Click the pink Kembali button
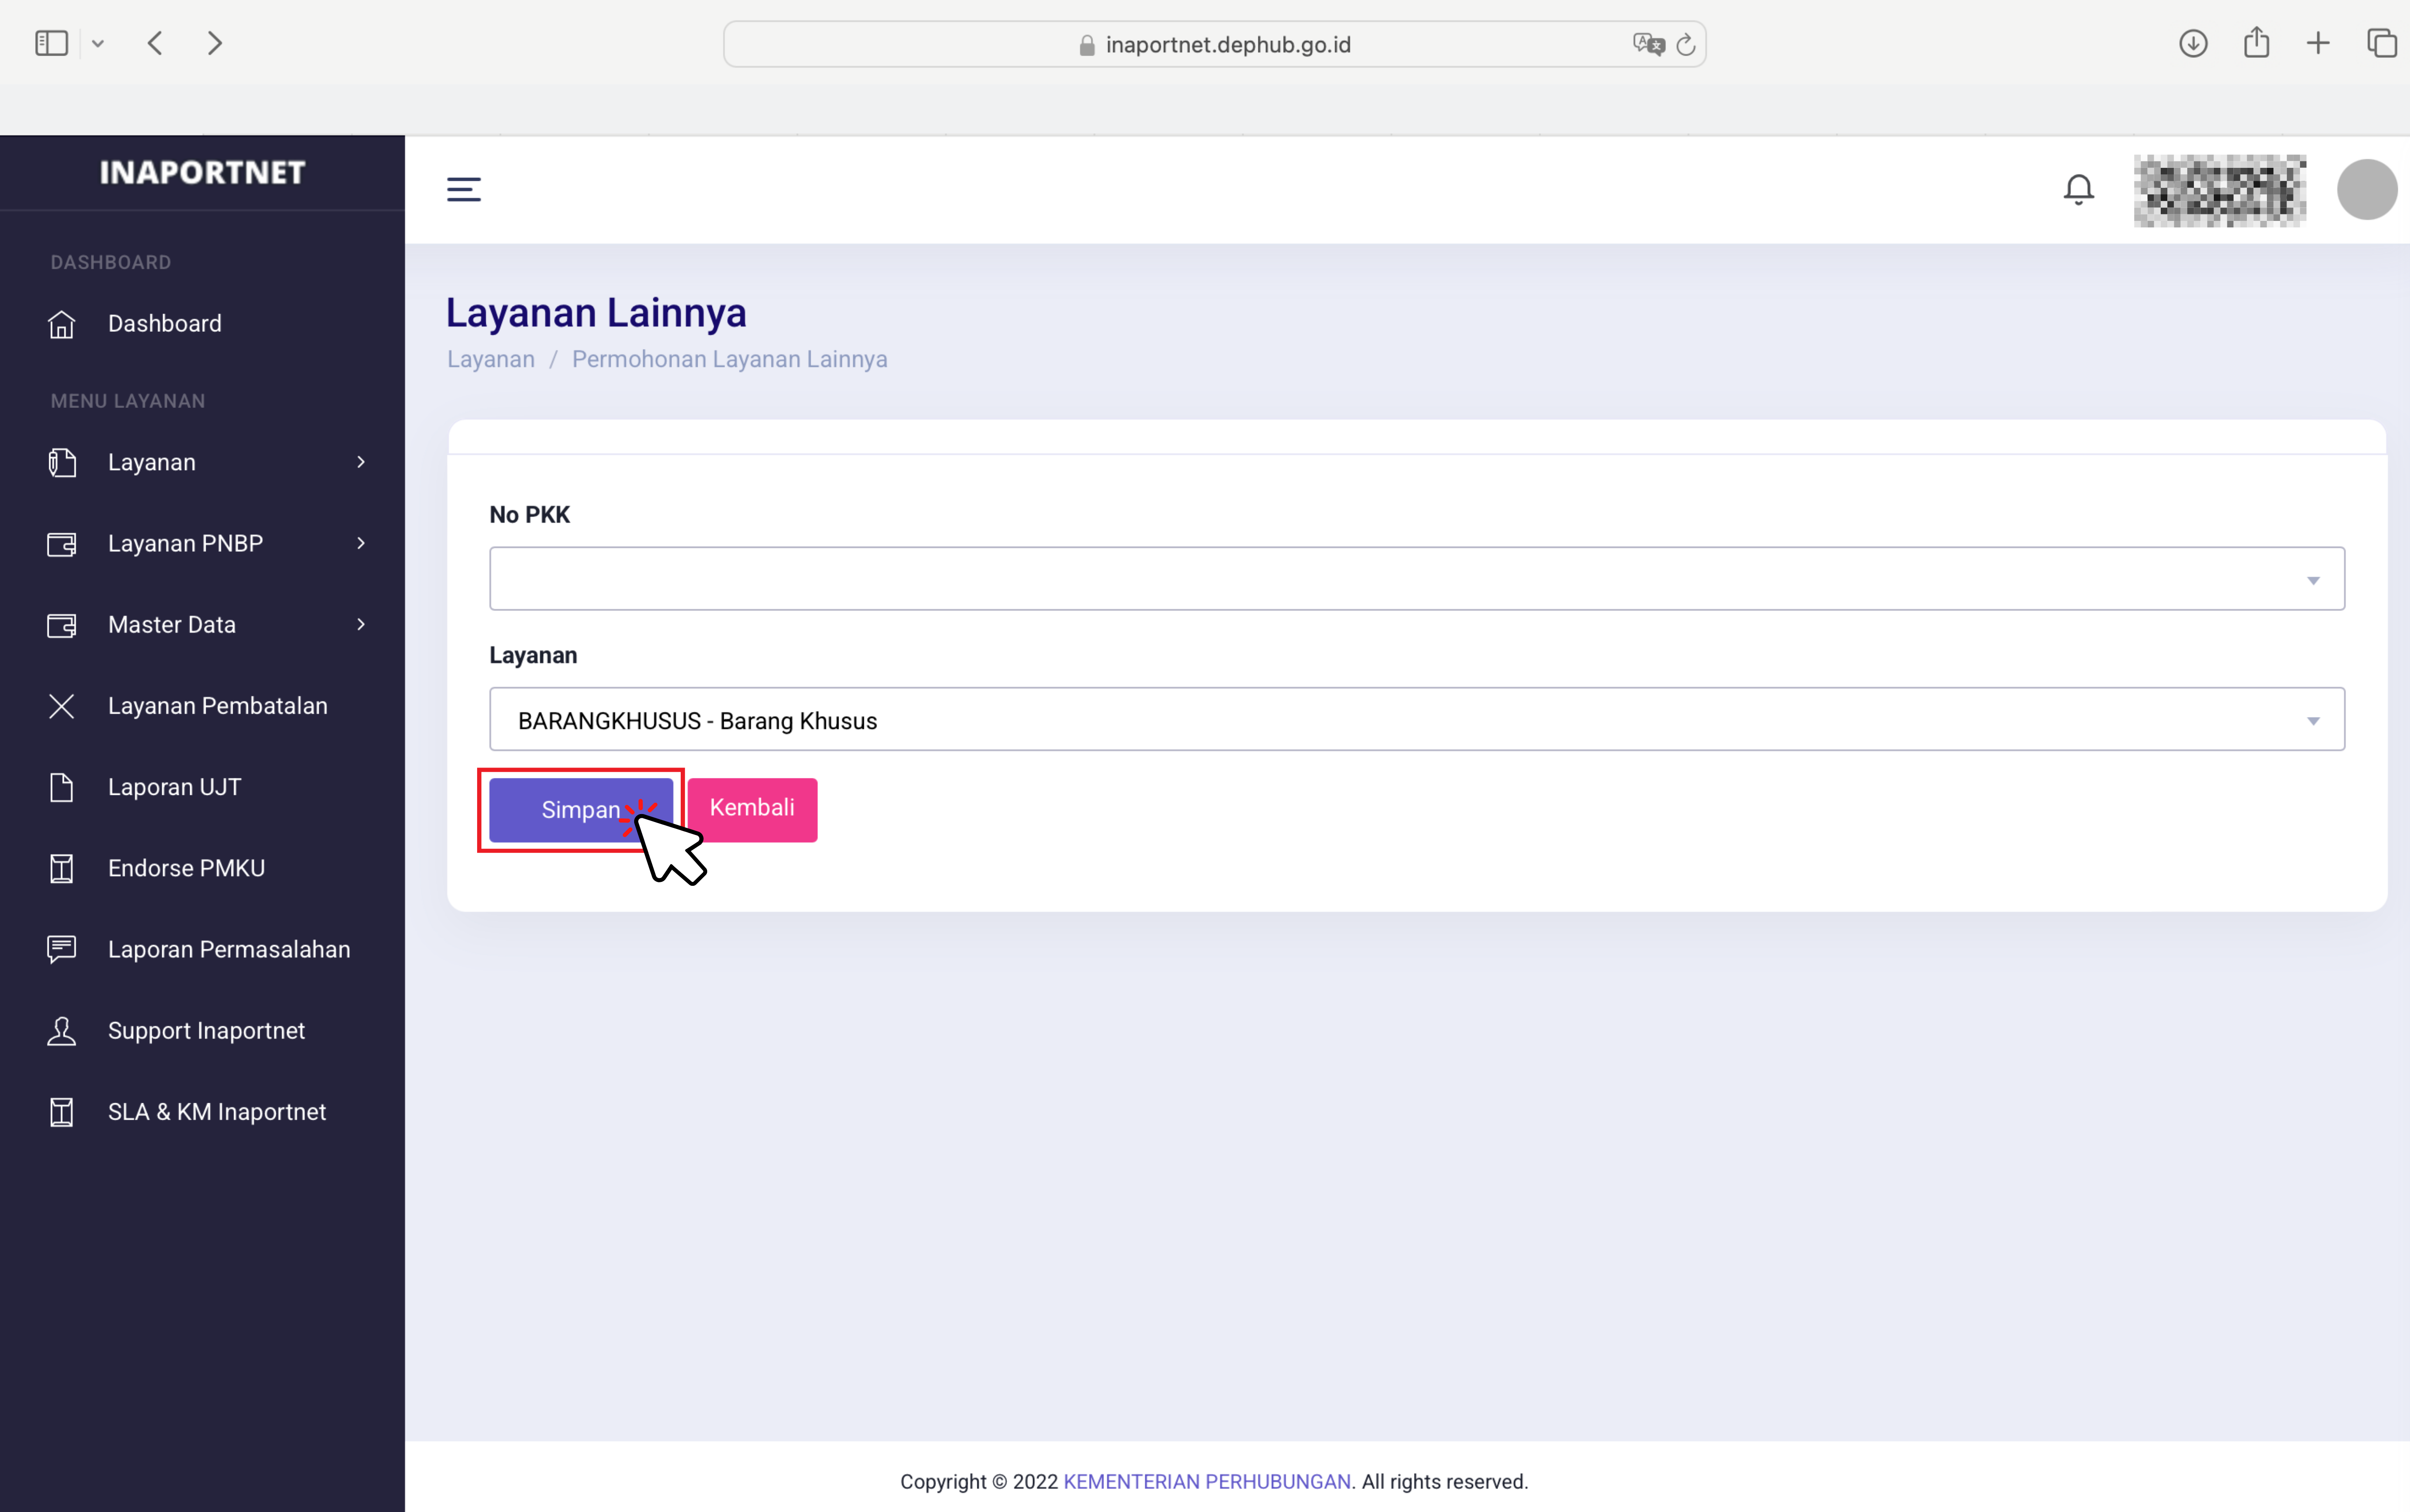The image size is (2410, 1512). click(752, 809)
